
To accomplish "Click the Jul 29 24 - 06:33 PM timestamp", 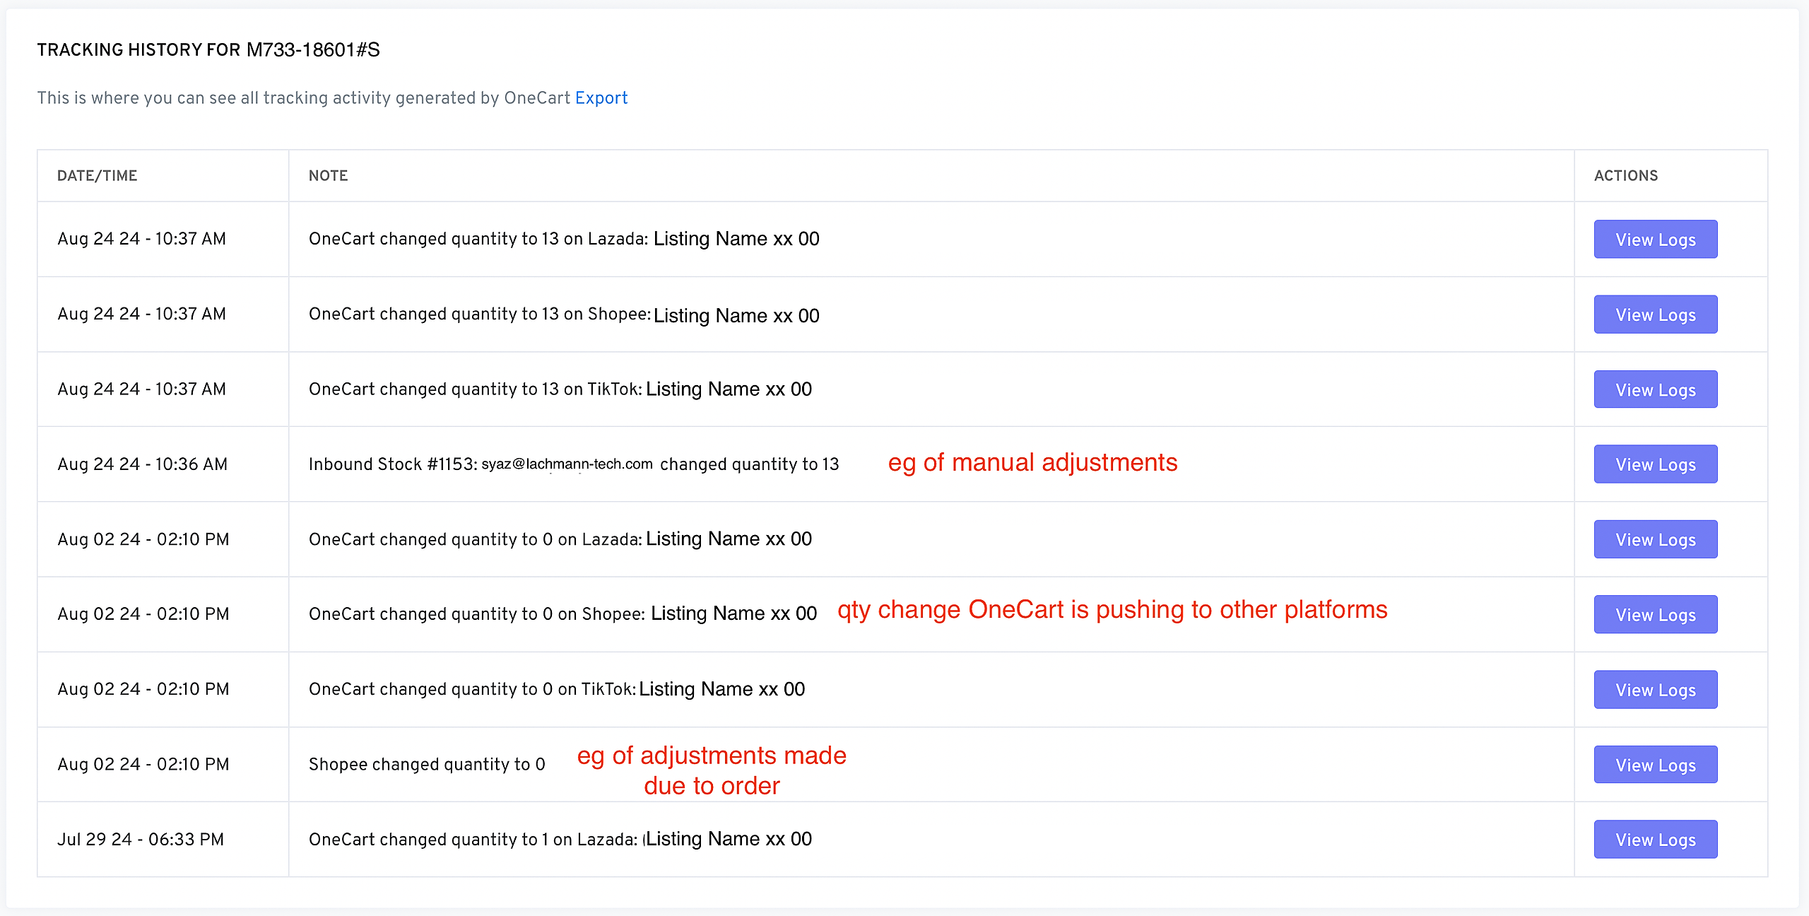I will click(x=141, y=840).
